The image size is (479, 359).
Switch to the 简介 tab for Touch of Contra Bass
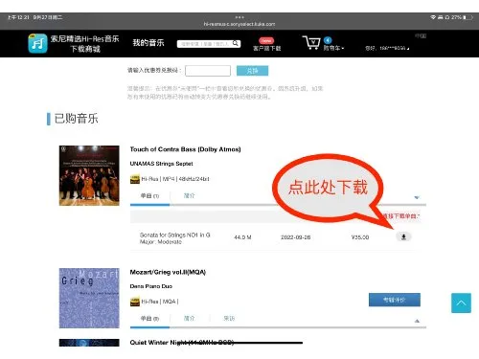tap(189, 195)
